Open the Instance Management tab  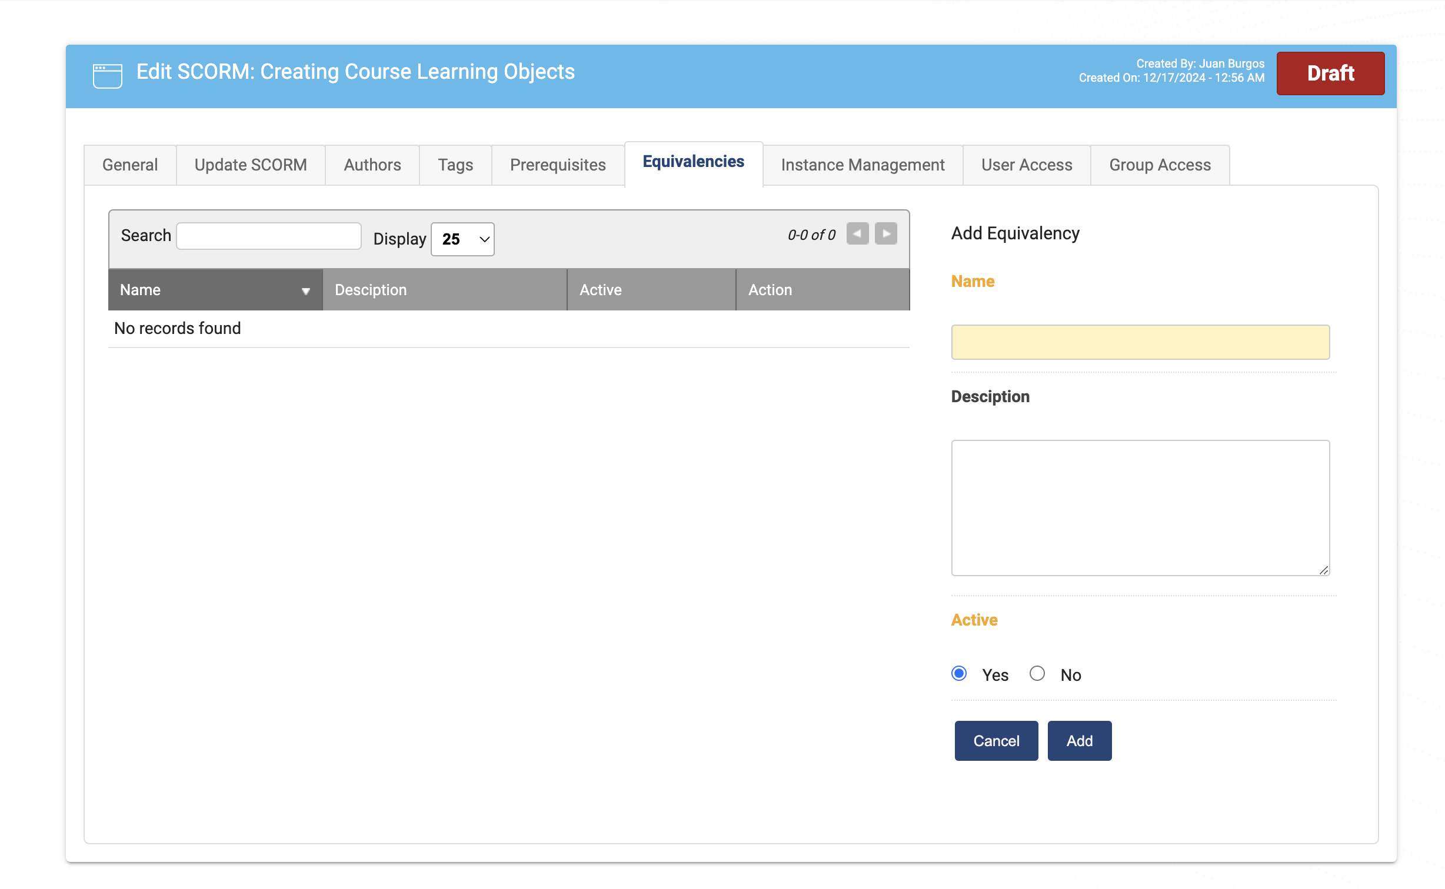point(863,165)
